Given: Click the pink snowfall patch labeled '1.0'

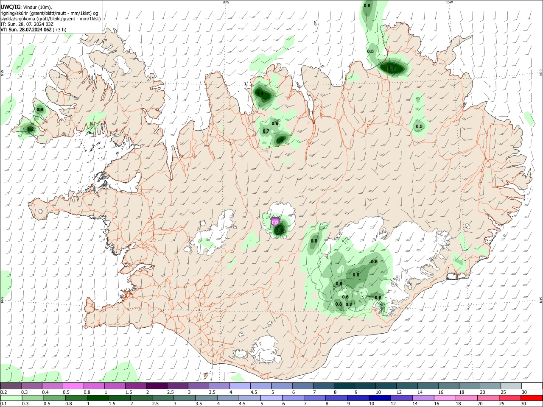Looking at the screenshot, I should (x=275, y=222).
